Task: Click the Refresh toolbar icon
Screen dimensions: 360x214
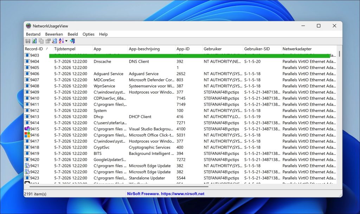Action: click(x=34, y=41)
